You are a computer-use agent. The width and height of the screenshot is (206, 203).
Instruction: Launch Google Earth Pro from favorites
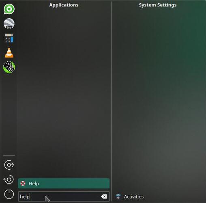(9, 24)
